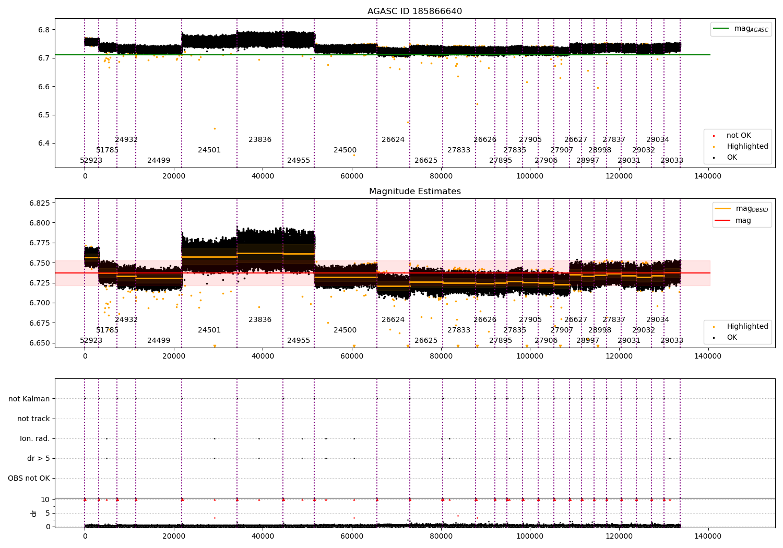Click obsid label 29031 in the Magnitude Estimates plot
Image resolution: width=783 pixels, height=548 pixels.
click(x=629, y=341)
